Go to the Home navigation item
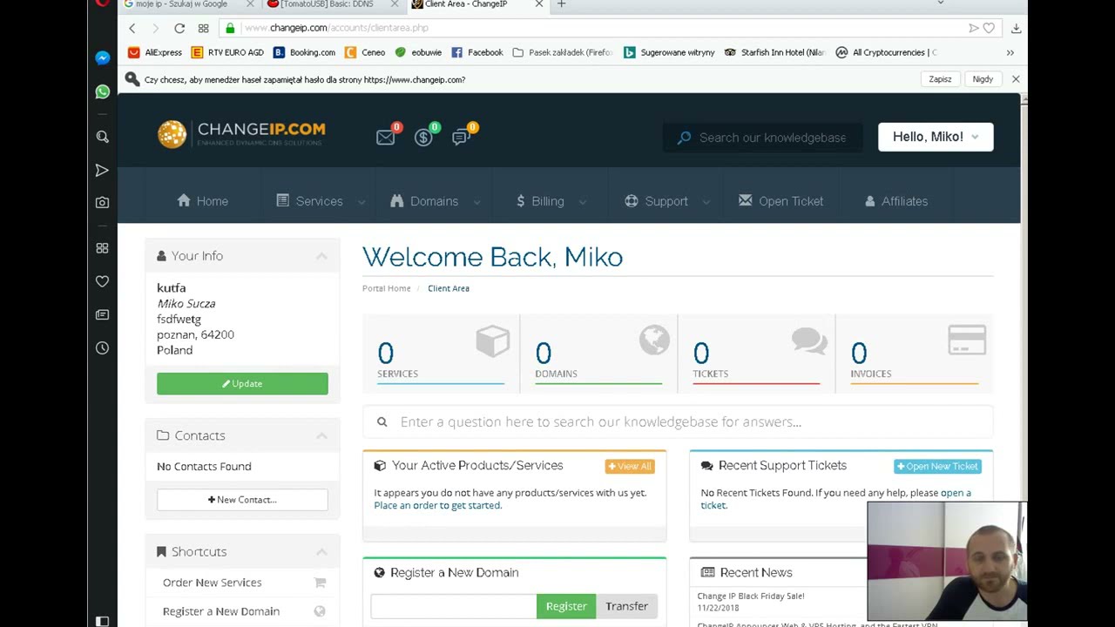The height and width of the screenshot is (627, 1115). (x=202, y=201)
